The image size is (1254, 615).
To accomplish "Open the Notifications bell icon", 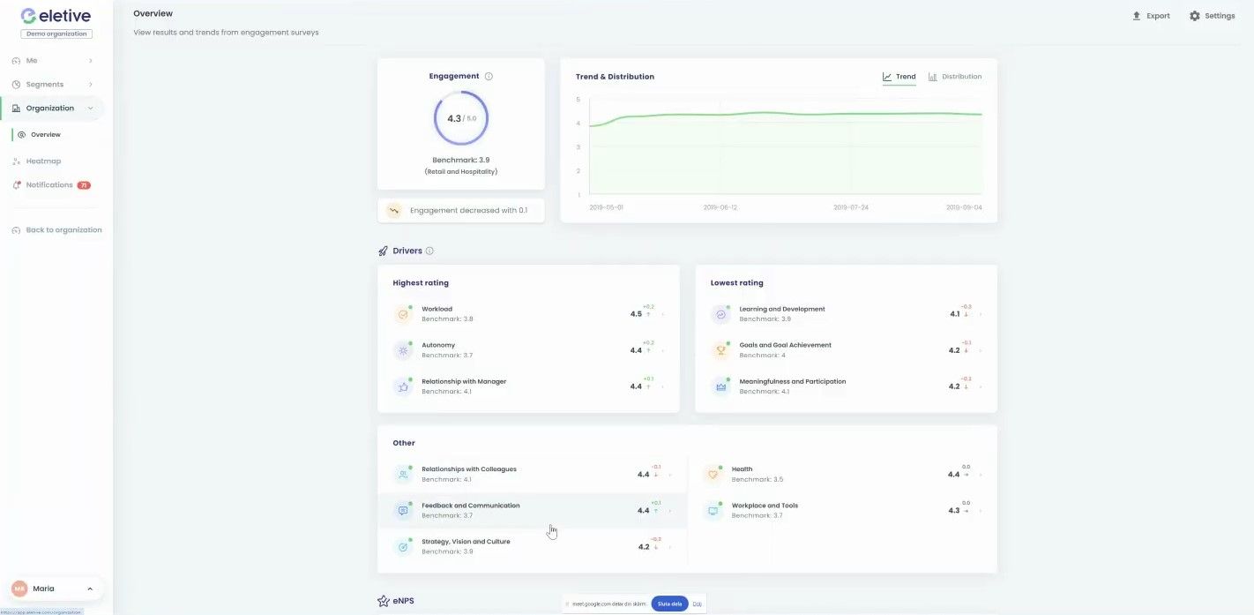I will (17, 185).
